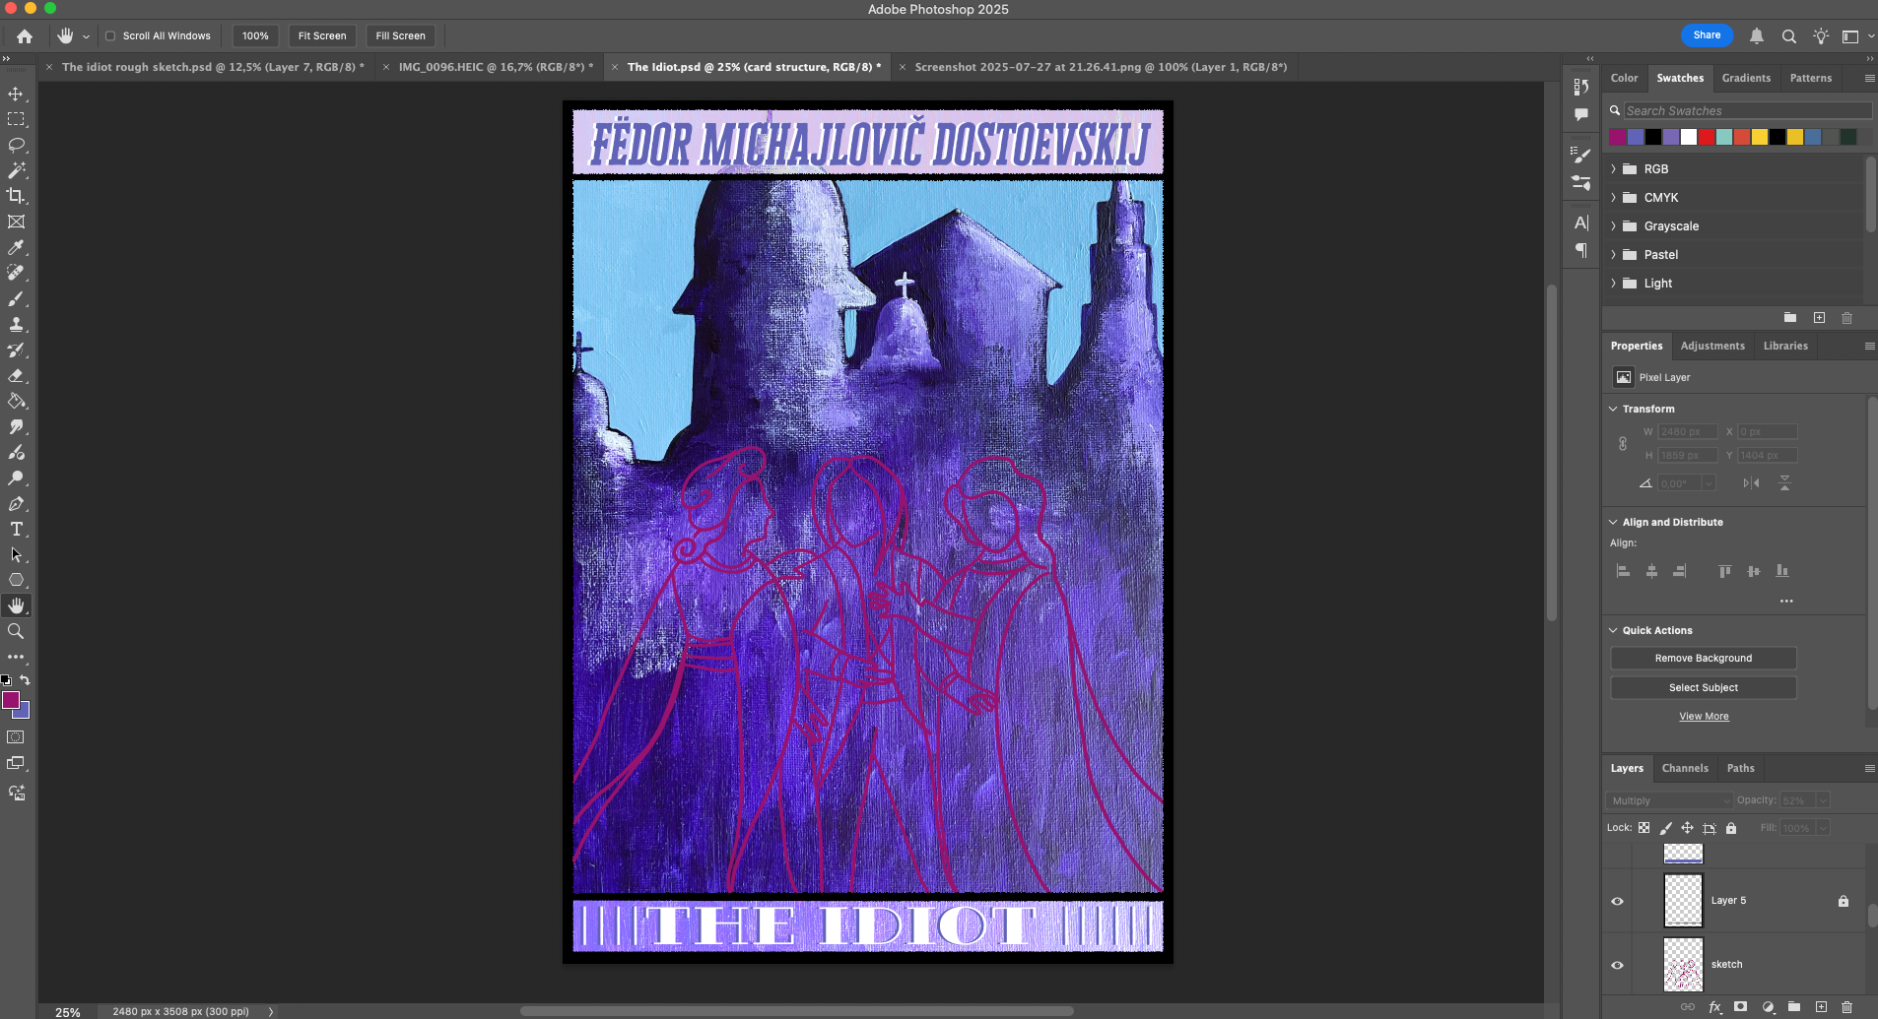The width and height of the screenshot is (1878, 1019).
Task: Select the Dodge tool
Action: (x=16, y=478)
